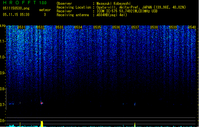Click the HROFFT 1.0.0 title text
199x127 pixels.
(25, 3)
